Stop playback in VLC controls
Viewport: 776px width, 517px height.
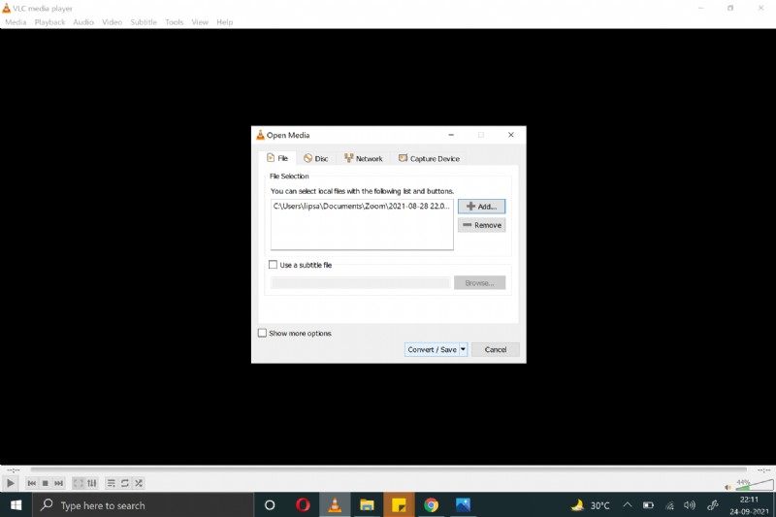[45, 483]
